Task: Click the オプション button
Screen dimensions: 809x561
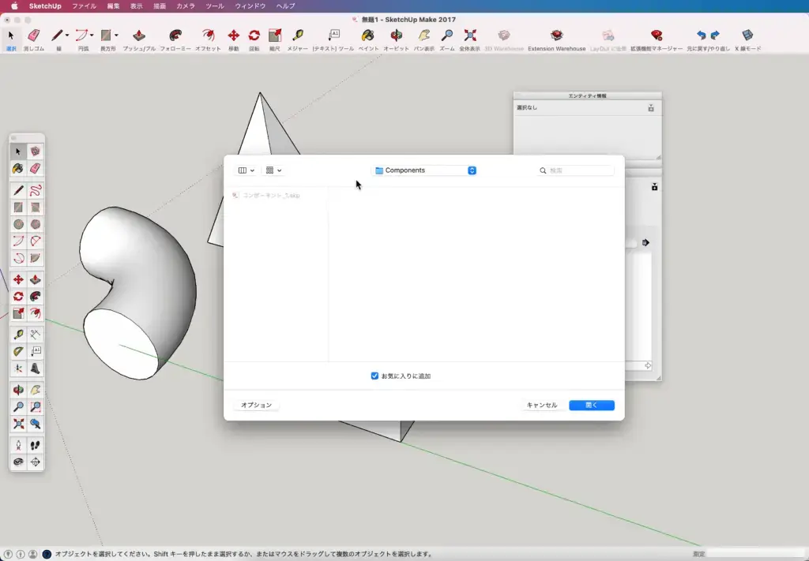Action: pos(257,406)
